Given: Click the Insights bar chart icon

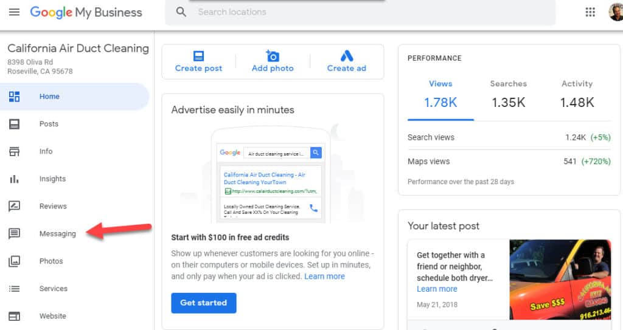Looking at the screenshot, I should coord(15,179).
